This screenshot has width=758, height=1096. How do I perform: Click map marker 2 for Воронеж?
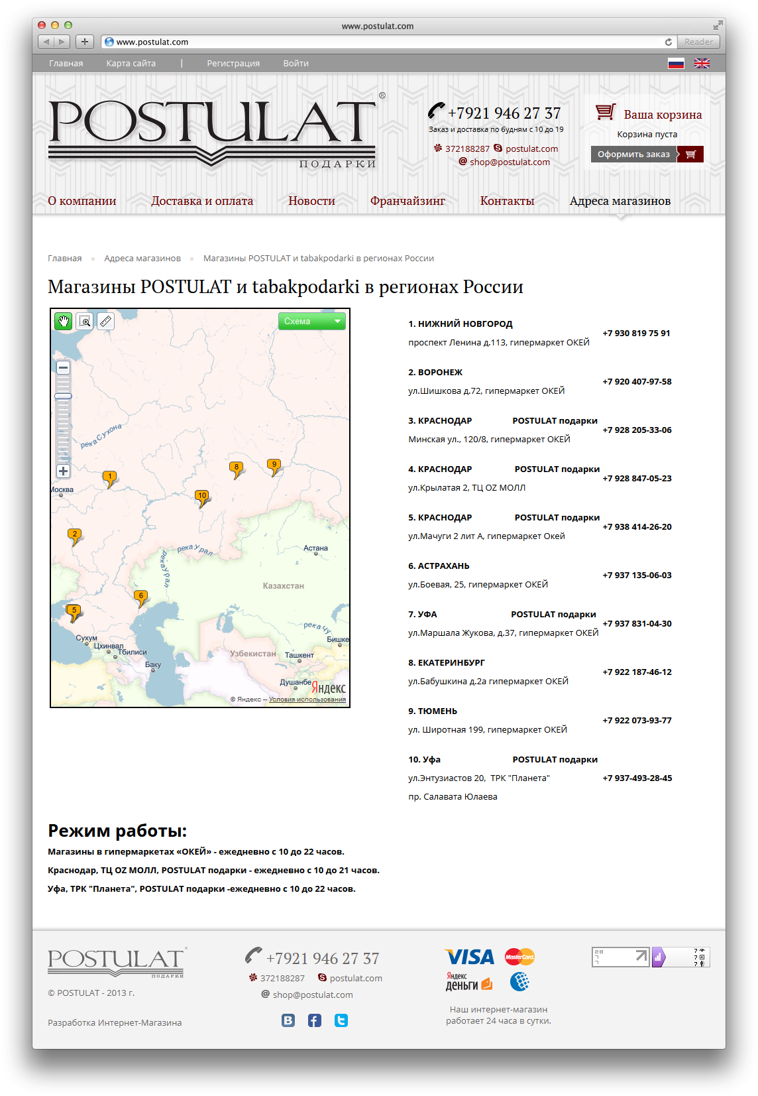pyautogui.click(x=75, y=536)
